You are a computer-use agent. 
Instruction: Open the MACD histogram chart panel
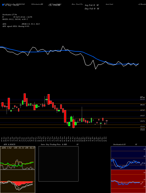[x=18, y=181]
